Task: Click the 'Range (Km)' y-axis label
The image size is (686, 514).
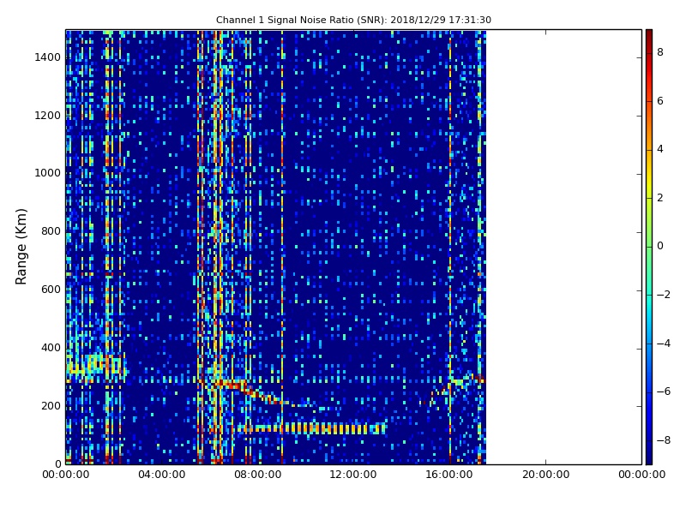Action: click(x=21, y=247)
